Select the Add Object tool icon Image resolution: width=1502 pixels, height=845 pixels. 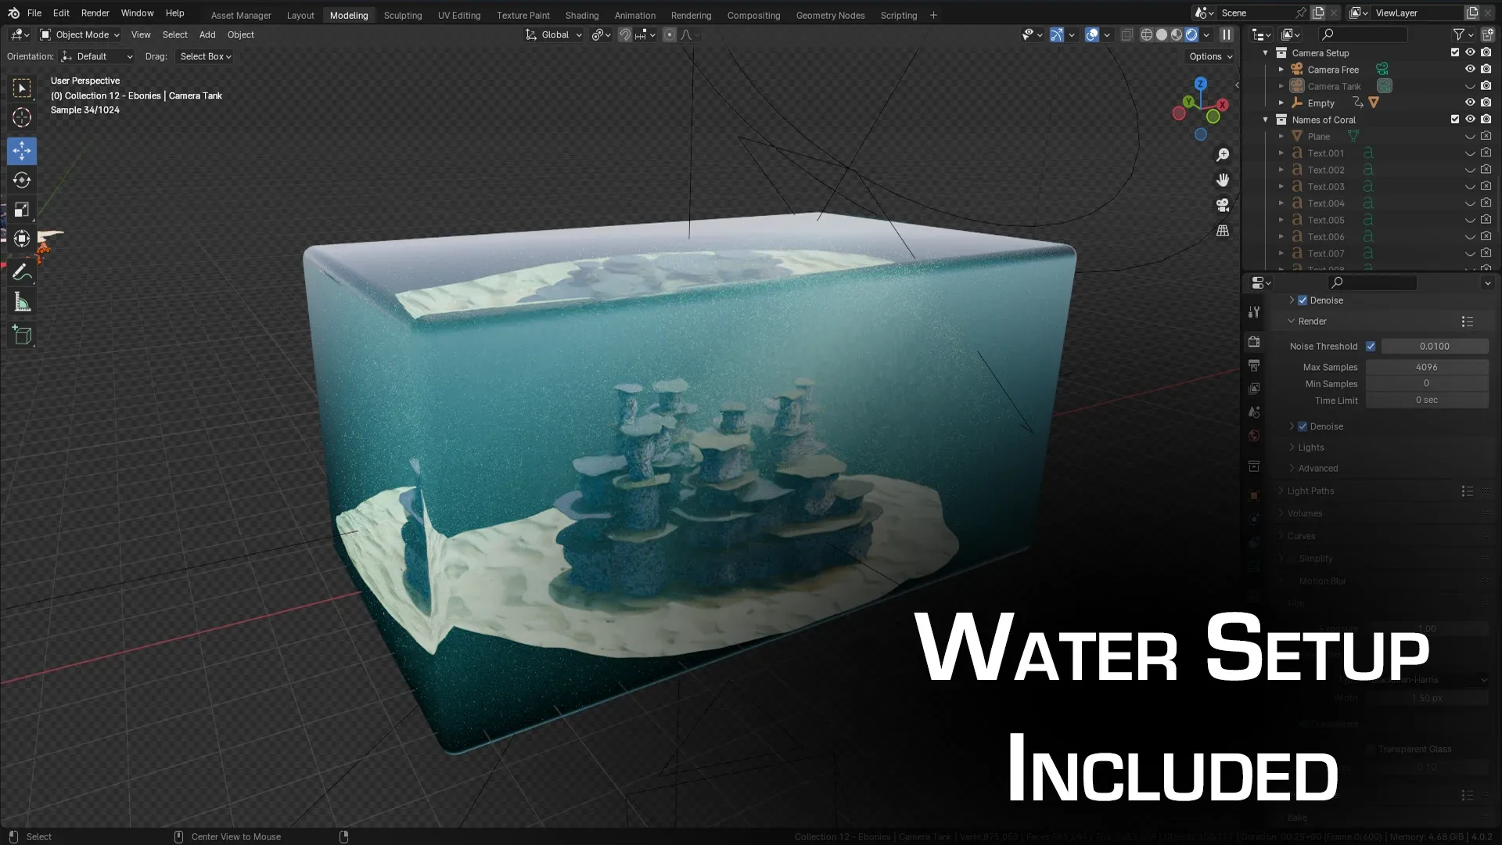pos(23,336)
